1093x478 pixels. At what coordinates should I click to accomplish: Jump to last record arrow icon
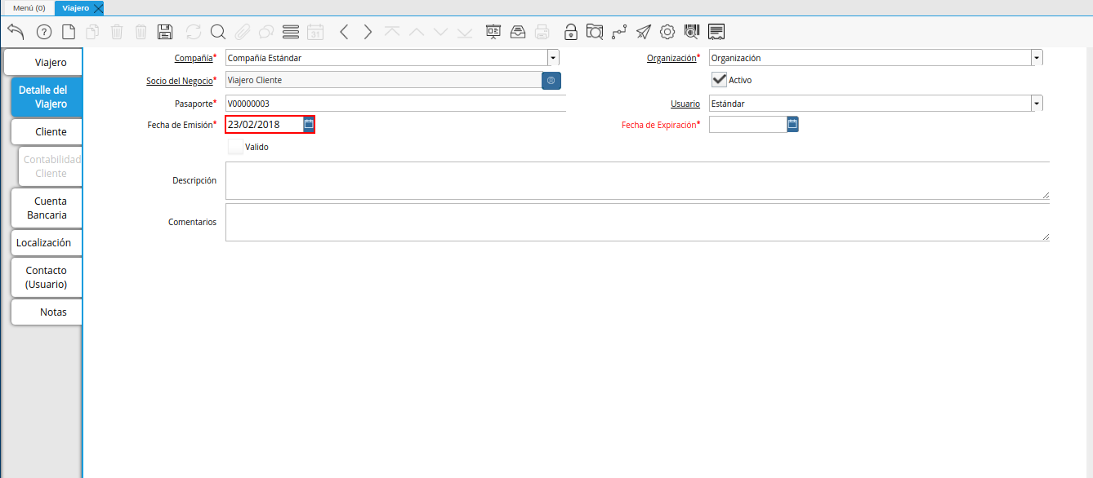click(x=465, y=32)
